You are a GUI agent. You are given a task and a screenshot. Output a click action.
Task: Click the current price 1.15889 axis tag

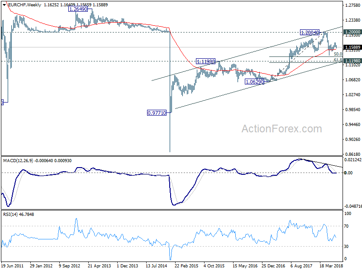coord(352,47)
